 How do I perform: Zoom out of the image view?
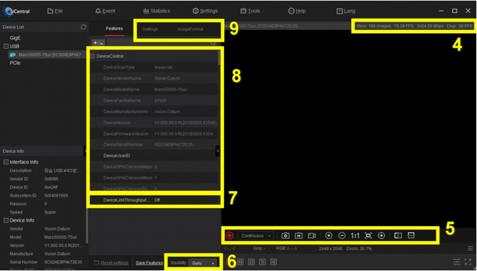pyautogui.click(x=342, y=235)
